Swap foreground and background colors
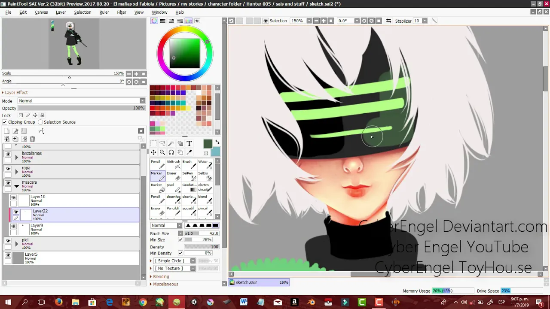550x309 pixels. pos(217,142)
